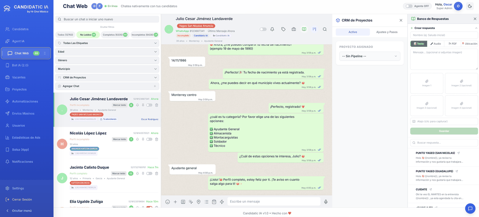Toggle the red switch on Elia Ugalde row
Viewport: 479px width, 217px height.
tap(149, 207)
